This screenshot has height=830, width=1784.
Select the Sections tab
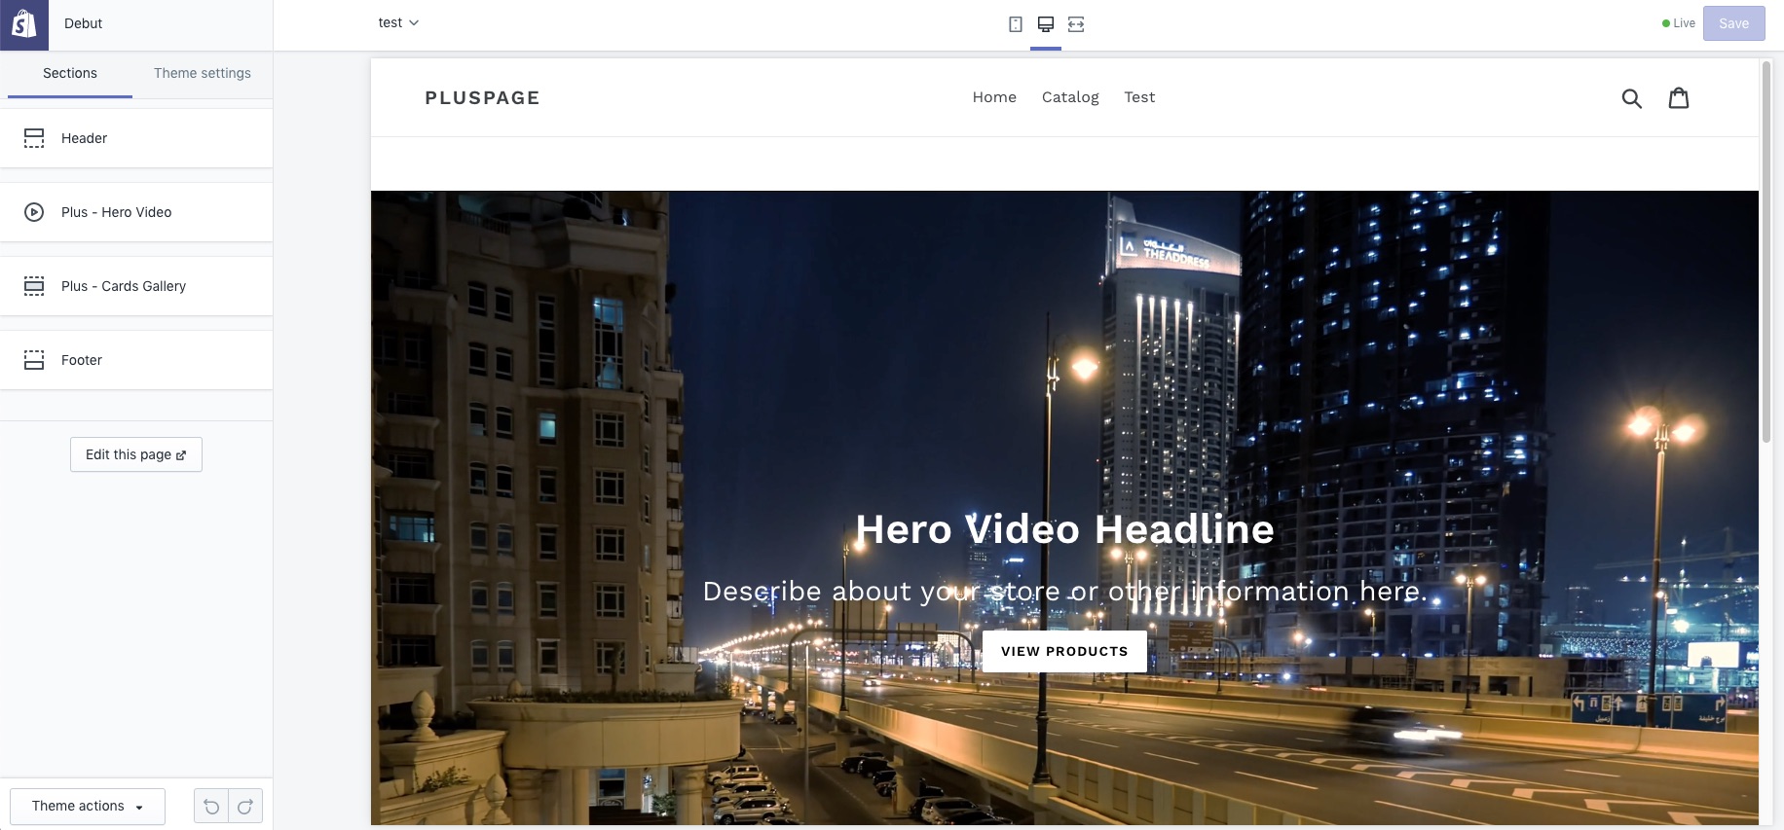coord(70,73)
